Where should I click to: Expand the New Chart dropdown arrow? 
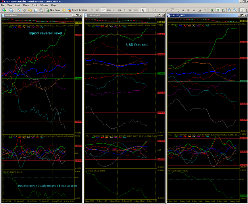pos(7,10)
